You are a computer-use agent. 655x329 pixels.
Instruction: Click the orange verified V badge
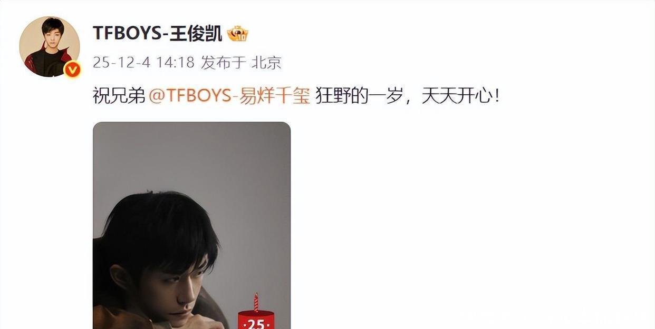(72, 69)
